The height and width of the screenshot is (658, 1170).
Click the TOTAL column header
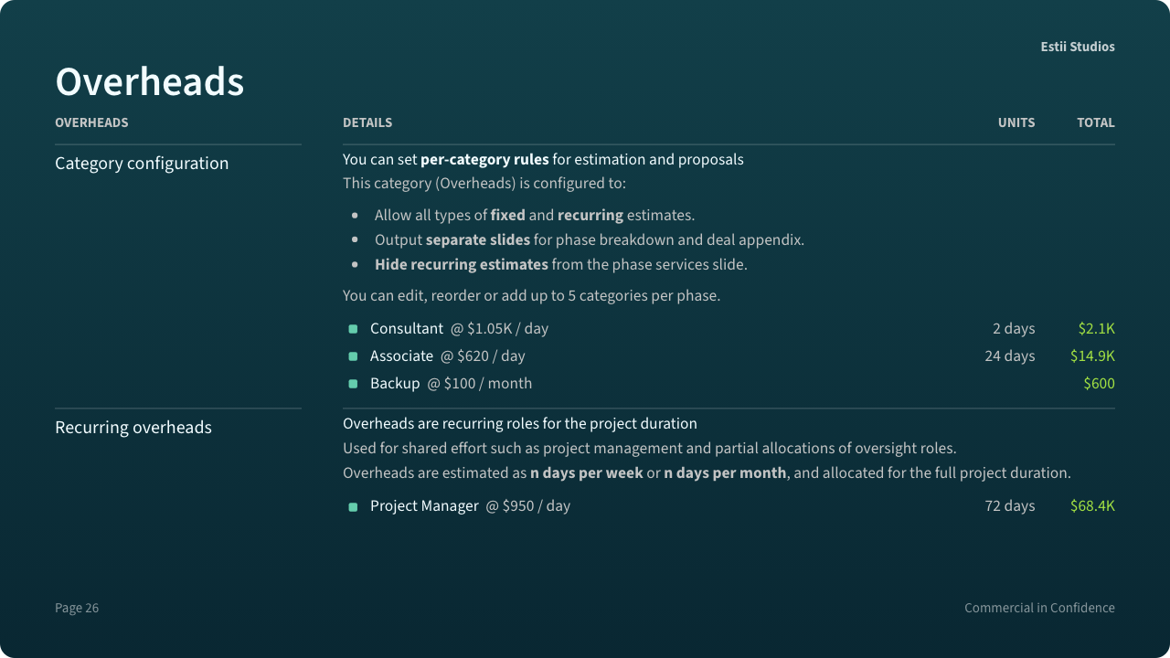(x=1096, y=122)
